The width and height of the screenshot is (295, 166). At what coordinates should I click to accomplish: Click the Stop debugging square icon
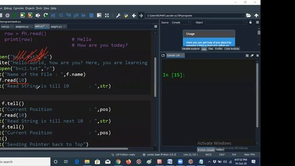(91, 15)
